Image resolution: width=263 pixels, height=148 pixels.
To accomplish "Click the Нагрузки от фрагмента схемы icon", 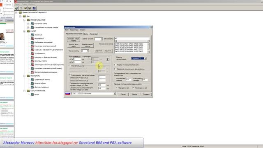I will 32,57.
